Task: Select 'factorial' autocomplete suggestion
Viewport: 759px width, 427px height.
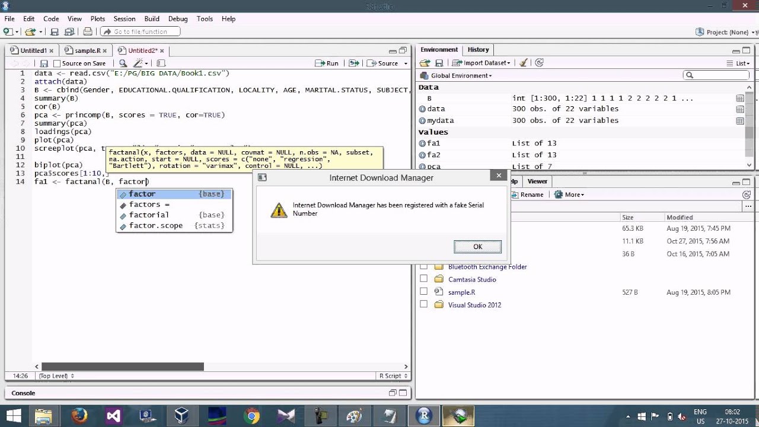Action: (174, 215)
